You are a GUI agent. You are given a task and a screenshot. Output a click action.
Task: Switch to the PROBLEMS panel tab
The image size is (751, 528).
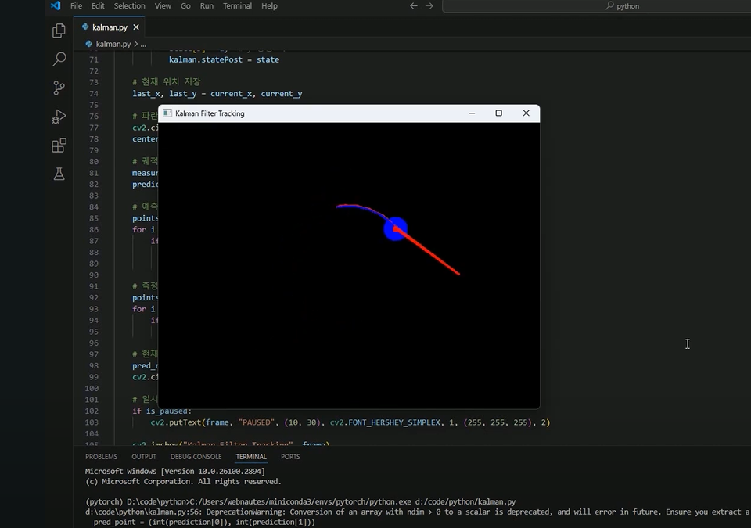tap(101, 457)
